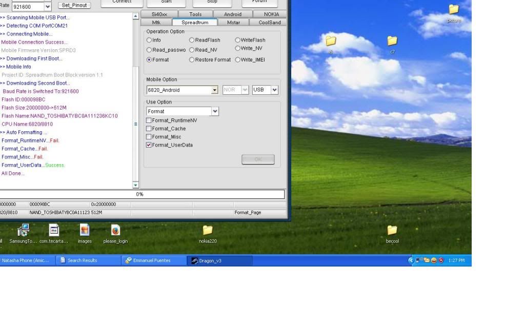Open the USB connection type dropdown
525x328 pixels.
click(x=275, y=90)
